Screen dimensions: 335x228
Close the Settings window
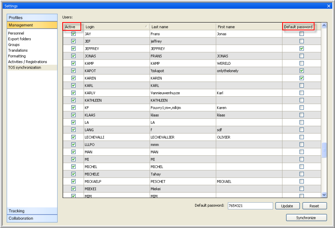pyautogui.click(x=329, y=6)
